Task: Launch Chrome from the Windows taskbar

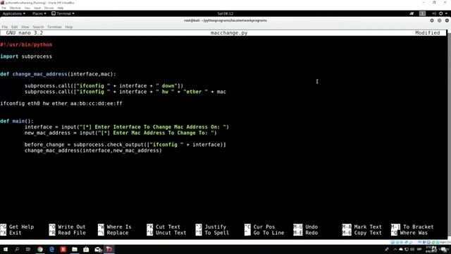Action: click(40, 249)
